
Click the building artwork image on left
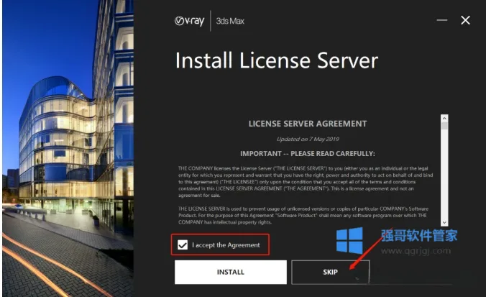pos(68,148)
